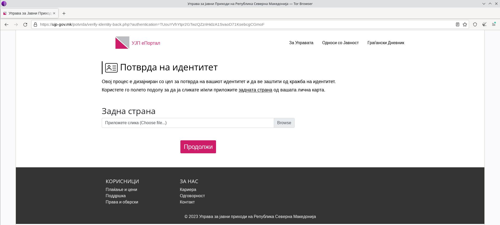This screenshot has height=225, width=500.
Task: Open the Tor shield security level icon
Action: pyautogui.click(x=475, y=24)
